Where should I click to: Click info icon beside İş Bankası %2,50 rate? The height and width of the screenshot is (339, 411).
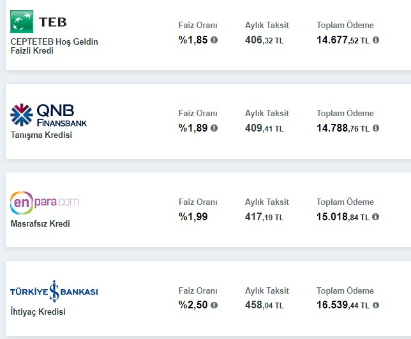214,305
